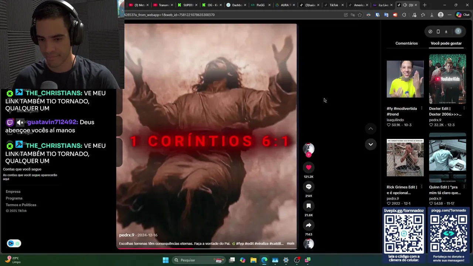Screen dimensions: 473x266
Task: Go to the next video (down arrow)
Action: [371, 144]
